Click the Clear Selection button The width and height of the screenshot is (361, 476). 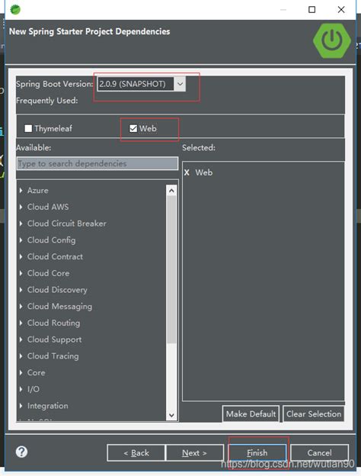314,413
